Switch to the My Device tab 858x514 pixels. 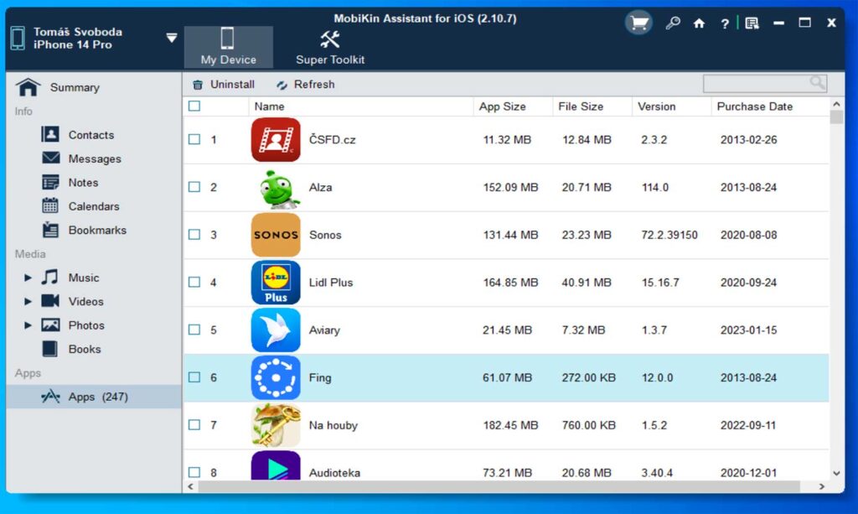pyautogui.click(x=228, y=48)
